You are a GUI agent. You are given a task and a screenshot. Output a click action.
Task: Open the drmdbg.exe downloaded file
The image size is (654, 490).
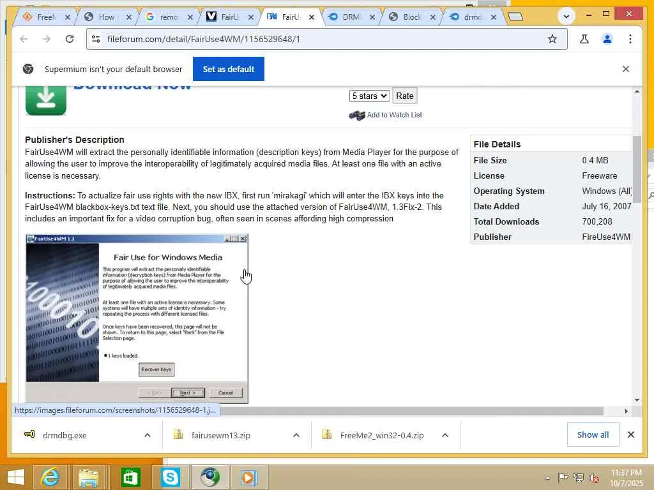(x=65, y=435)
